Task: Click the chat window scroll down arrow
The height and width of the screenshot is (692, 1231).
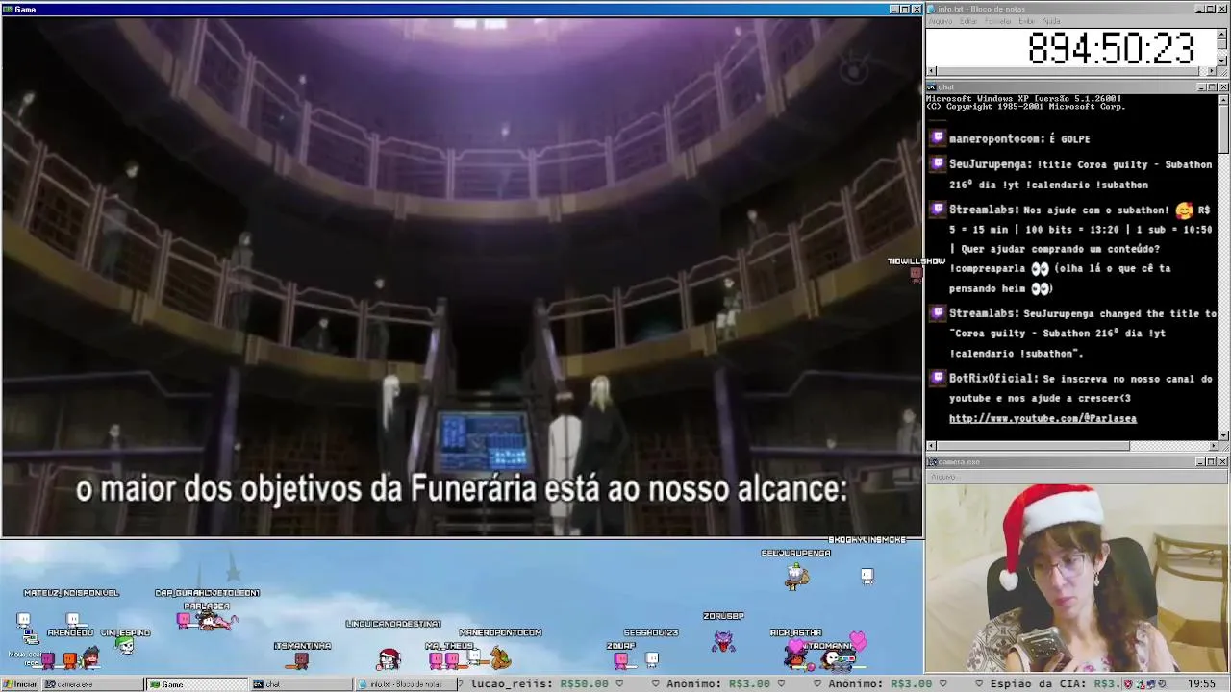Action: point(1223,435)
